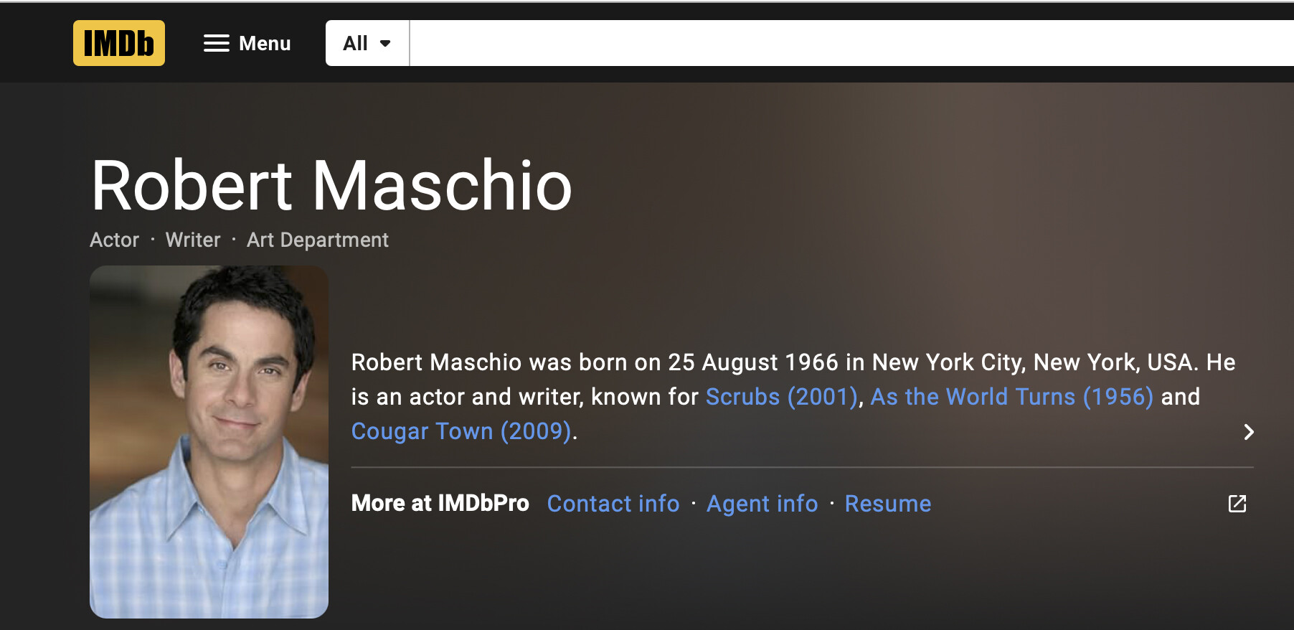1294x630 pixels.
Task: Open Contact info on IMDbPro
Action: [613, 504]
